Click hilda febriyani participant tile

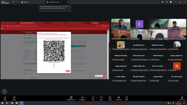pos(158,56)
